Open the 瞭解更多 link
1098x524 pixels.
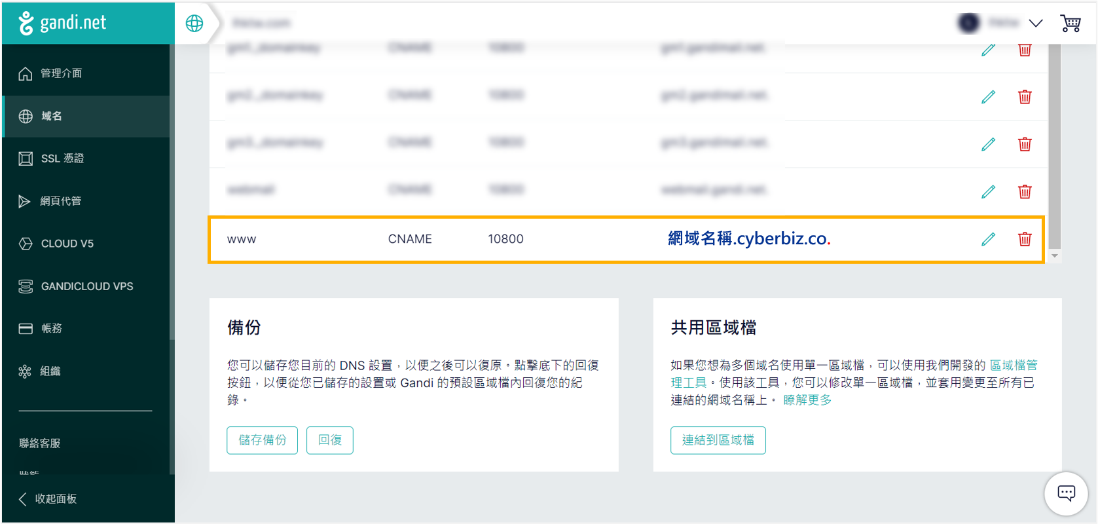tap(807, 400)
